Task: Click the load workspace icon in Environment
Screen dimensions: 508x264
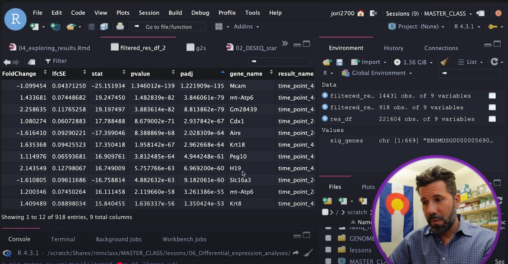Action: pyautogui.click(x=327, y=62)
